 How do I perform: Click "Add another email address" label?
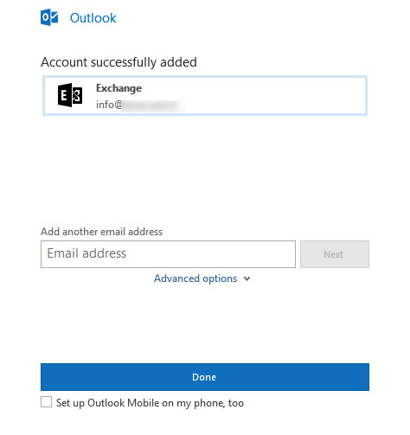pyautogui.click(x=101, y=232)
